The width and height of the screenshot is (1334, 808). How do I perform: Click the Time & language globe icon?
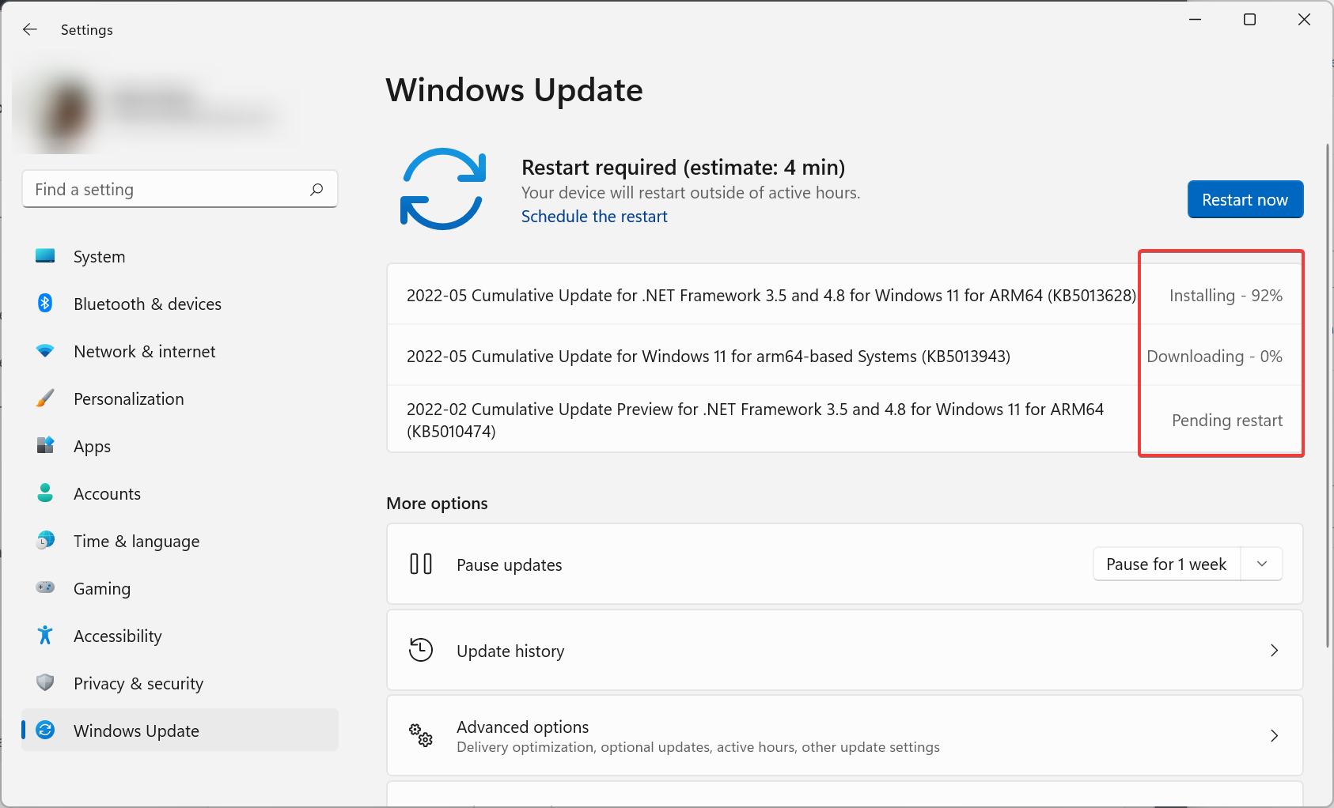(x=45, y=541)
